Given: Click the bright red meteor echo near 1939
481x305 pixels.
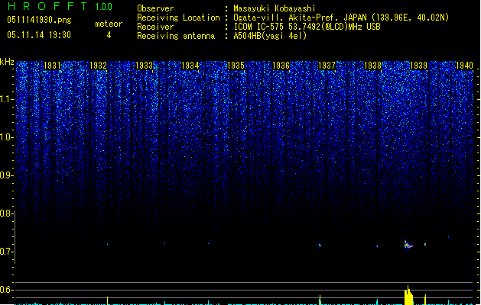Looking at the screenshot, I should point(408,245).
